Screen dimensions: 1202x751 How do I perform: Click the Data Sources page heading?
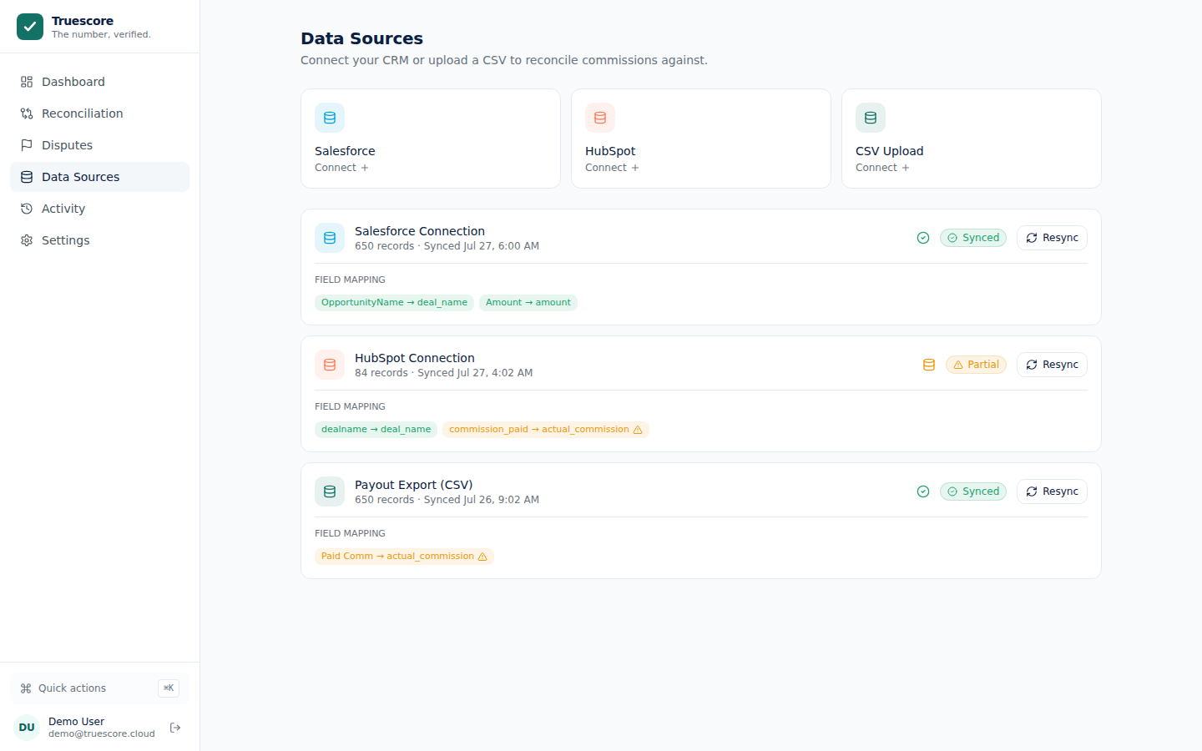[x=361, y=38]
